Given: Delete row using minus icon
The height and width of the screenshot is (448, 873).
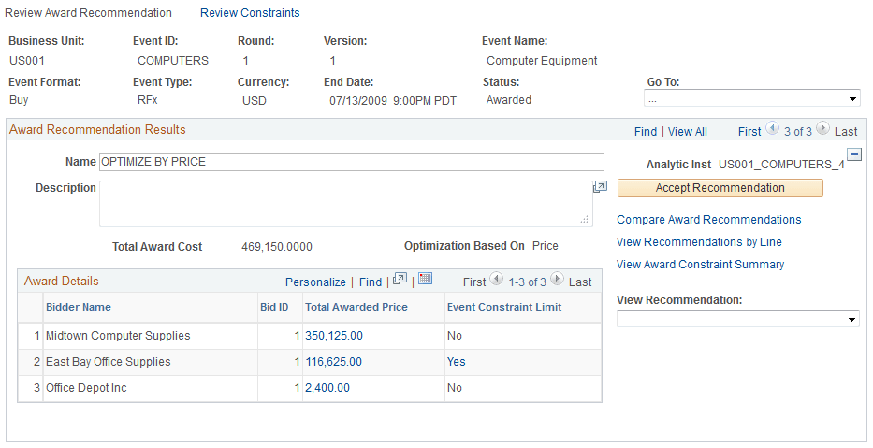Looking at the screenshot, I should [853, 155].
